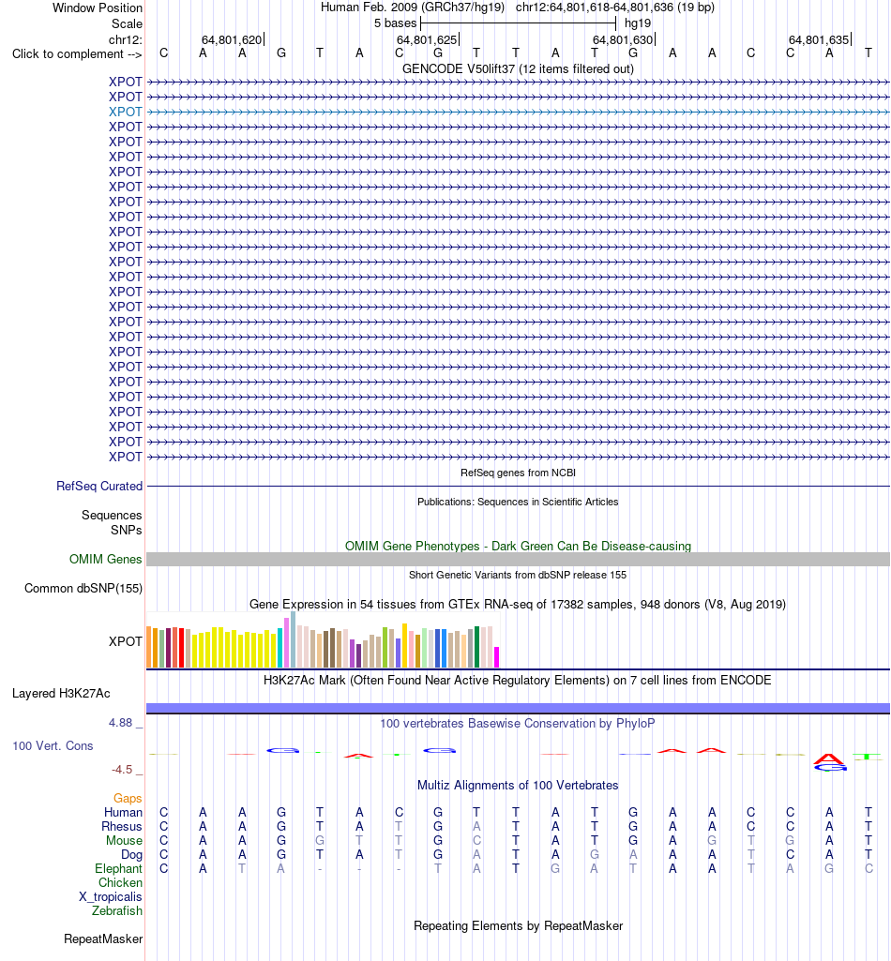This screenshot has width=891, height=961.
Task: Click the 64,801,625 ruler coordinate
Action: click(427, 39)
